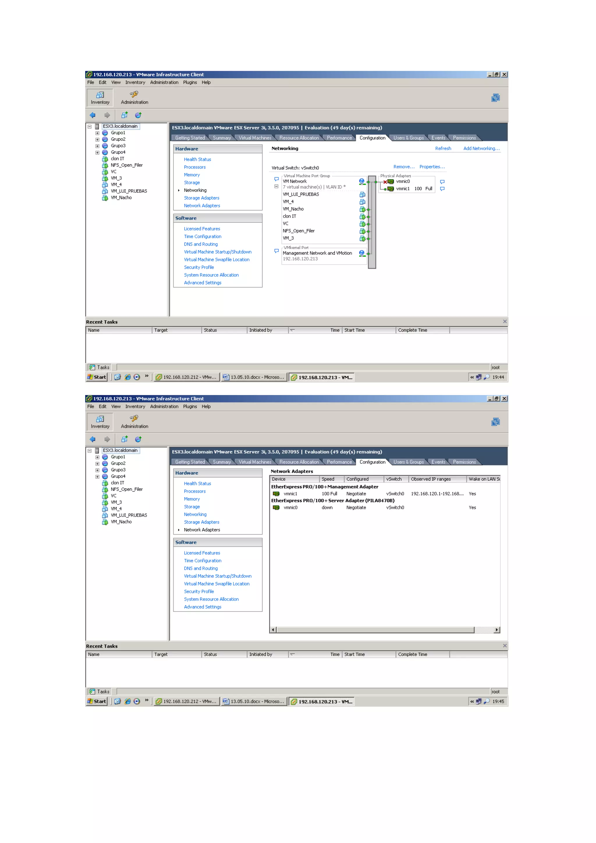Viewport: 596px width, 843px height.
Task: Click NFS_Open_Filer VM icon in vSwitch0 diagram
Action: pos(362,231)
